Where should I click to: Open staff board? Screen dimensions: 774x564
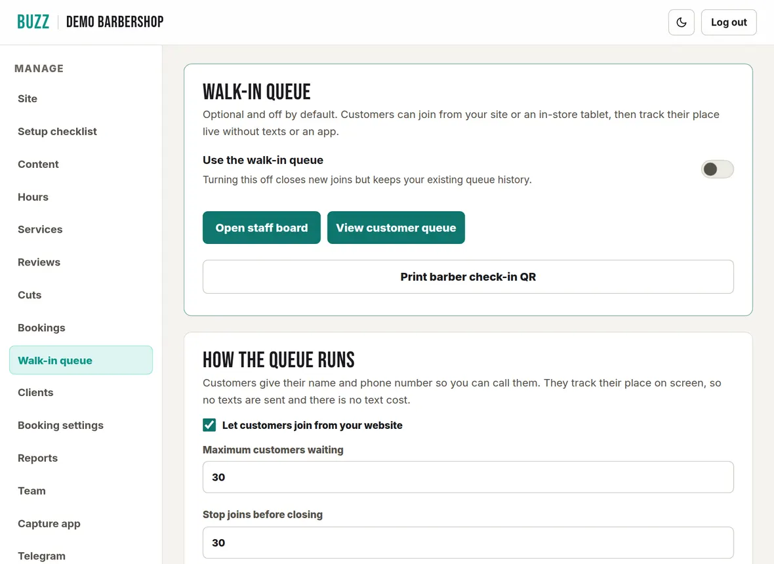(262, 228)
